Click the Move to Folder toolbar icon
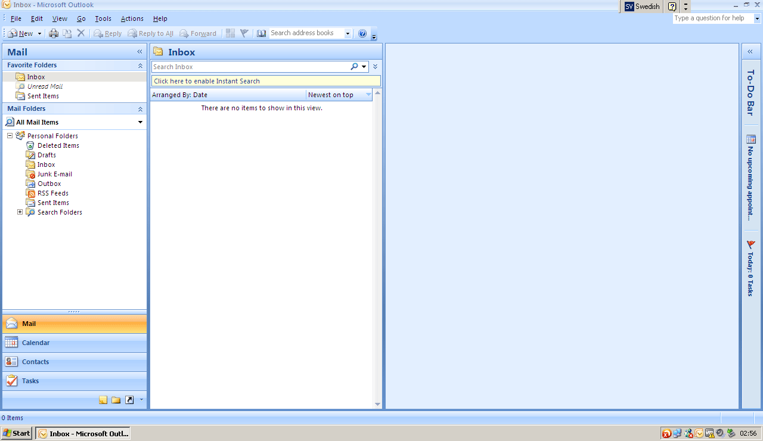This screenshot has width=763, height=441. coord(67,33)
